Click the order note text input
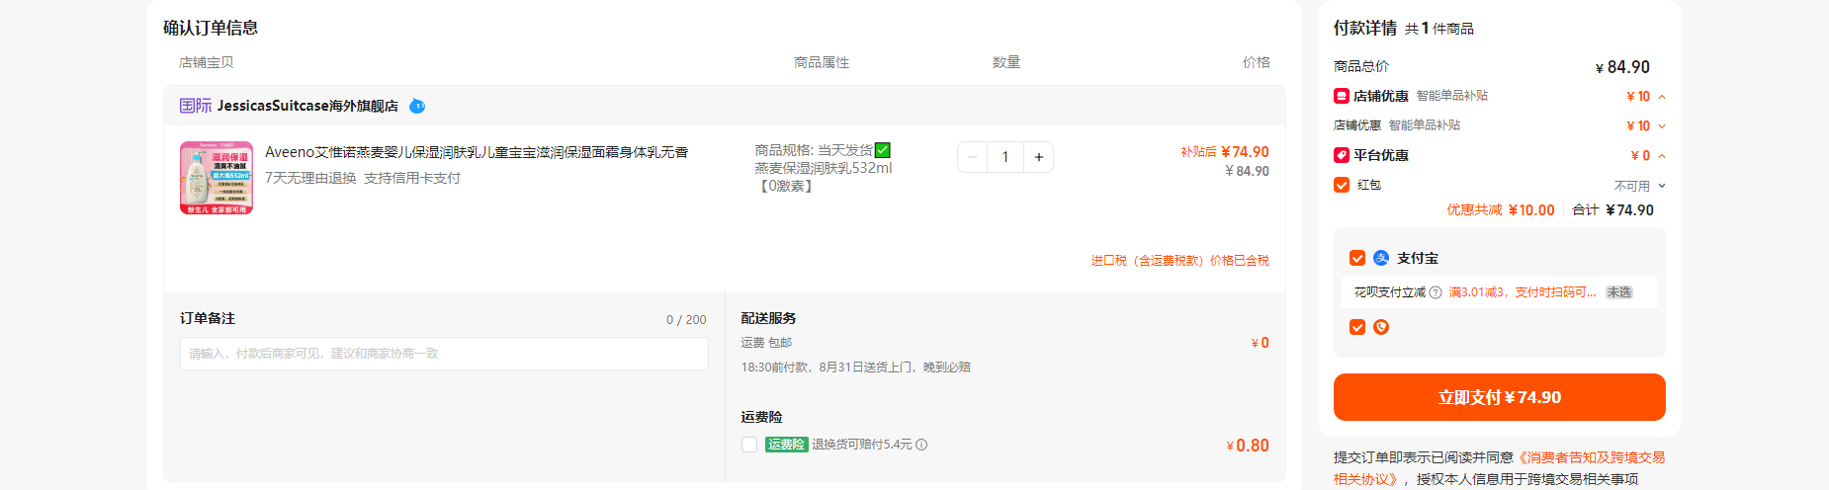Screen dimensions: 1829x490 (444, 354)
